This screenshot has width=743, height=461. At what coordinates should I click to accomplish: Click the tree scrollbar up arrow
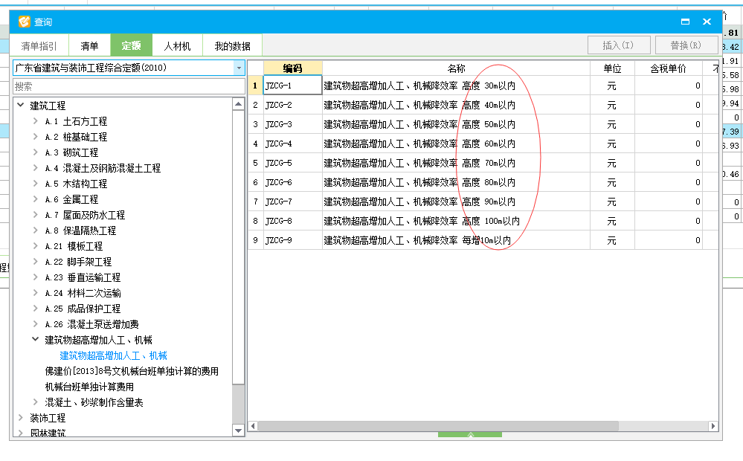(x=238, y=104)
